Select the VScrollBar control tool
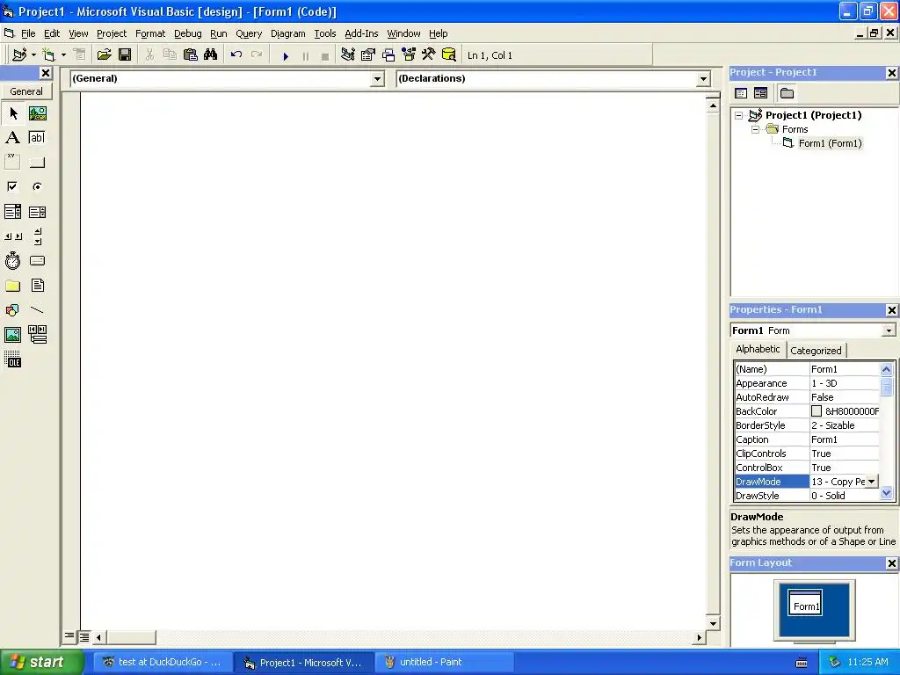The image size is (900, 675). coord(38,236)
